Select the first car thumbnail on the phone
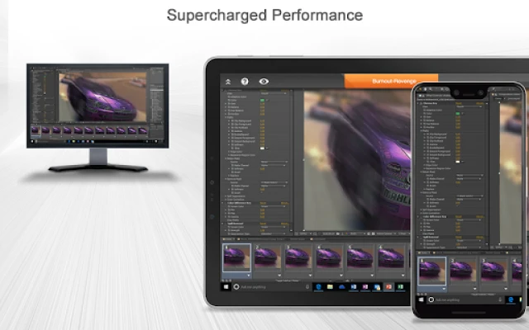The width and height of the screenshot is (529, 330). 431,271
